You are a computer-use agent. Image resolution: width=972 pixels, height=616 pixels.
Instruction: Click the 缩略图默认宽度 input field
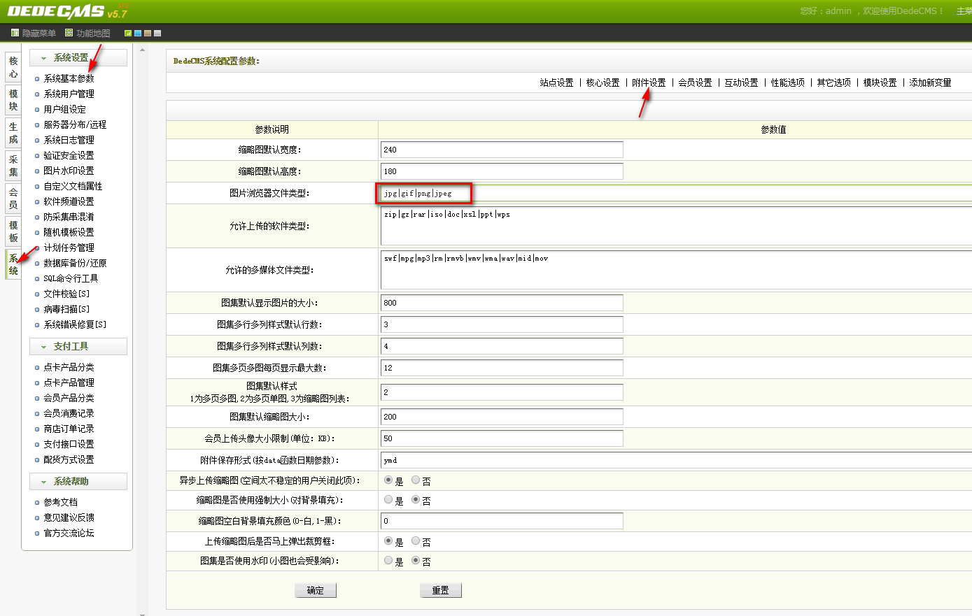[x=502, y=150]
